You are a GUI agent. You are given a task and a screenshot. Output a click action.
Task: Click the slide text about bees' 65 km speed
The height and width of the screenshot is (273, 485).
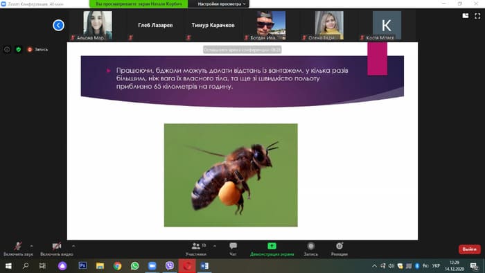point(232,78)
